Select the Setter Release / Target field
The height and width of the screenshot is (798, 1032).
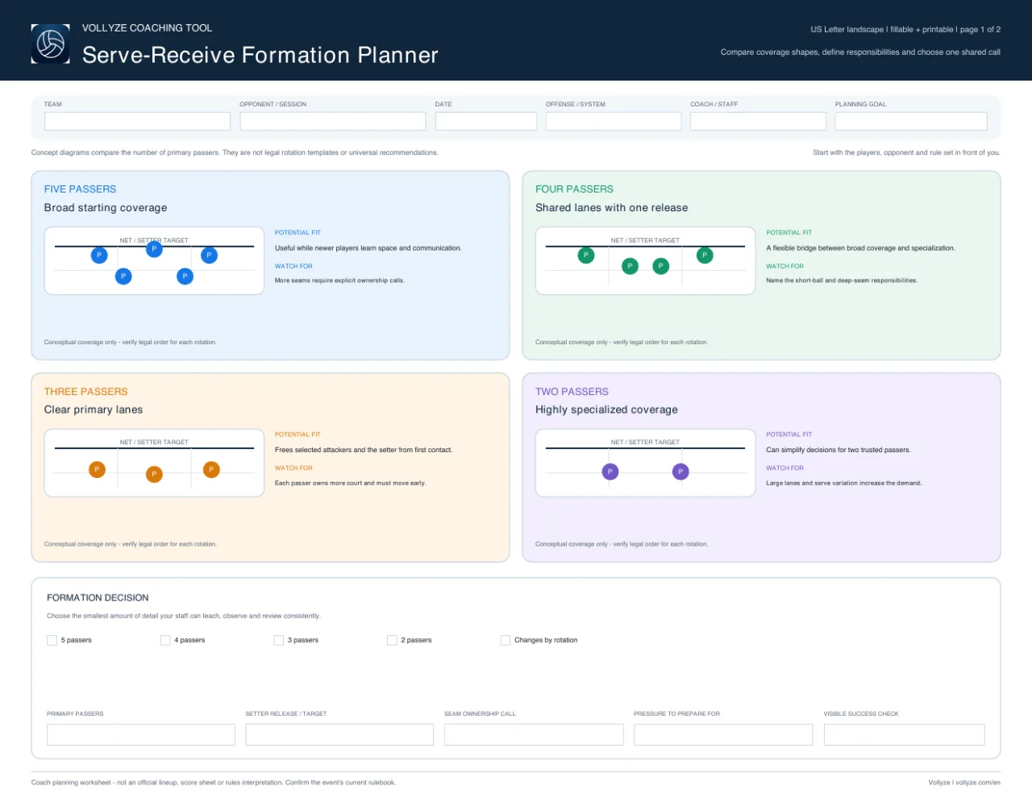click(339, 734)
